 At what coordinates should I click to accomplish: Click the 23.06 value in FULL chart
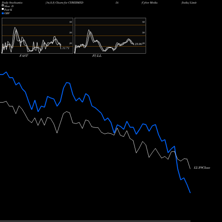point(138,44)
